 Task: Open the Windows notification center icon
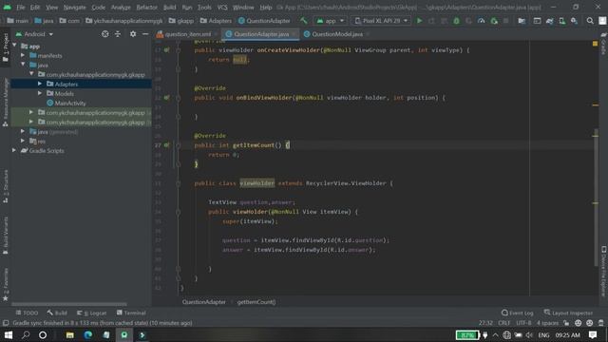(593, 335)
